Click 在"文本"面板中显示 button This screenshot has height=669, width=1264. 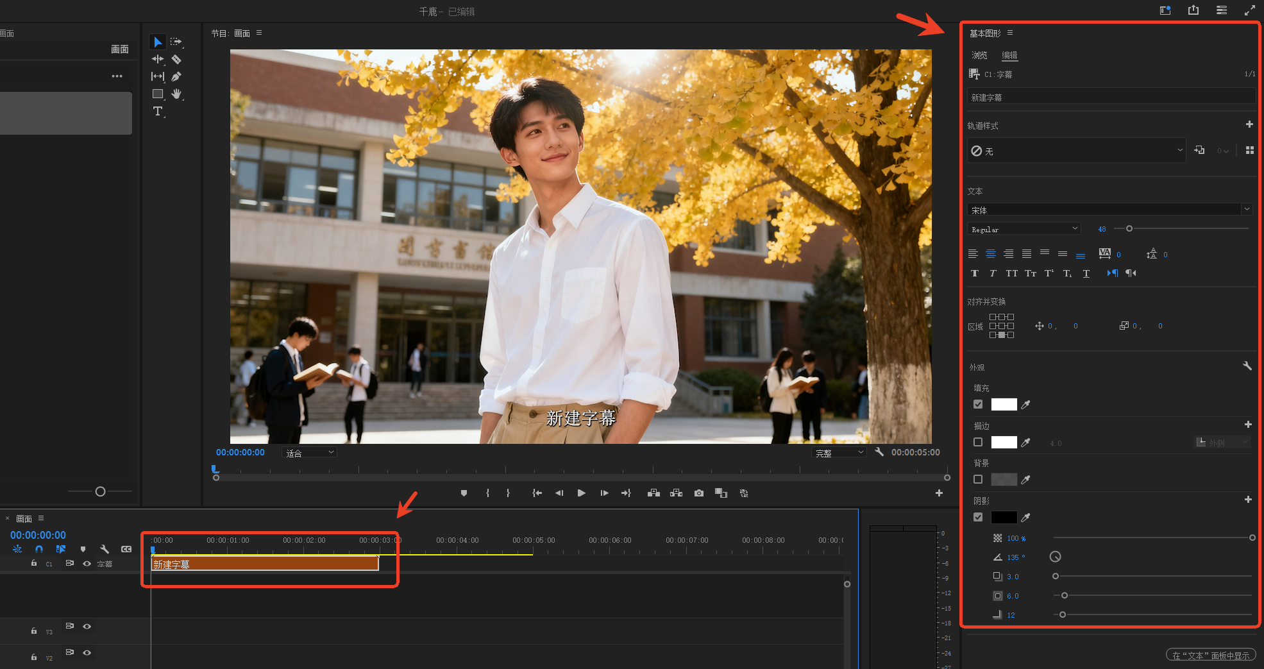point(1210,655)
